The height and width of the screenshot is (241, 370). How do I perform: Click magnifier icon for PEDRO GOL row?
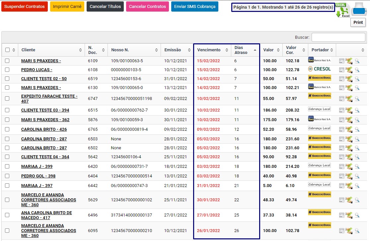tap(357, 176)
